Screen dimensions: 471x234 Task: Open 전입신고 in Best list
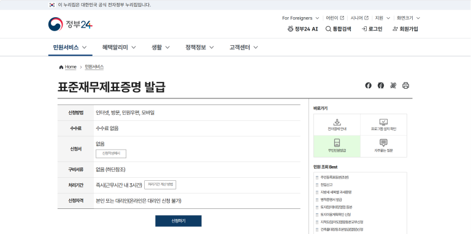(x=326, y=185)
